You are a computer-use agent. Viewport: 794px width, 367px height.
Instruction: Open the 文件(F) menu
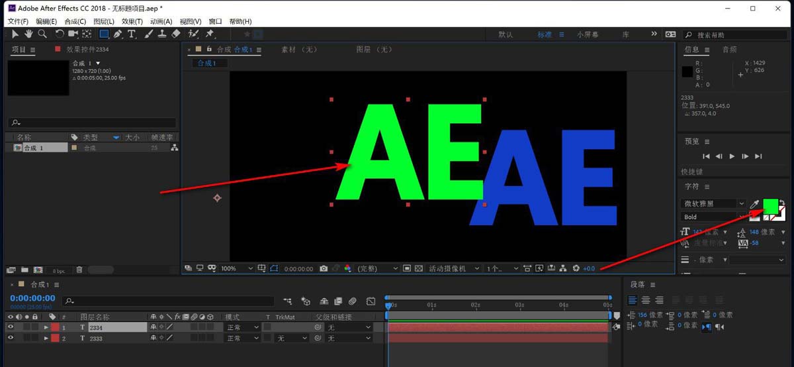pos(18,21)
